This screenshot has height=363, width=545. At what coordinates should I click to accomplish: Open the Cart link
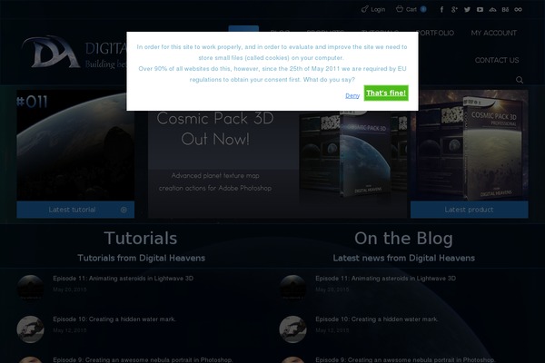(411, 9)
